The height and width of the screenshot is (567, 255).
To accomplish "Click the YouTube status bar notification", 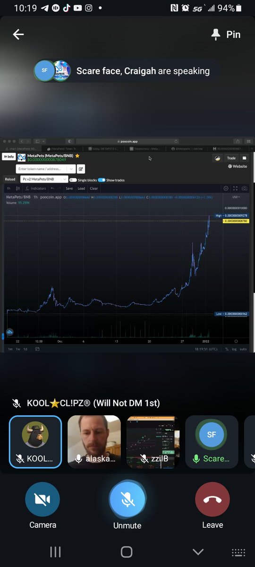I will coord(77,8).
